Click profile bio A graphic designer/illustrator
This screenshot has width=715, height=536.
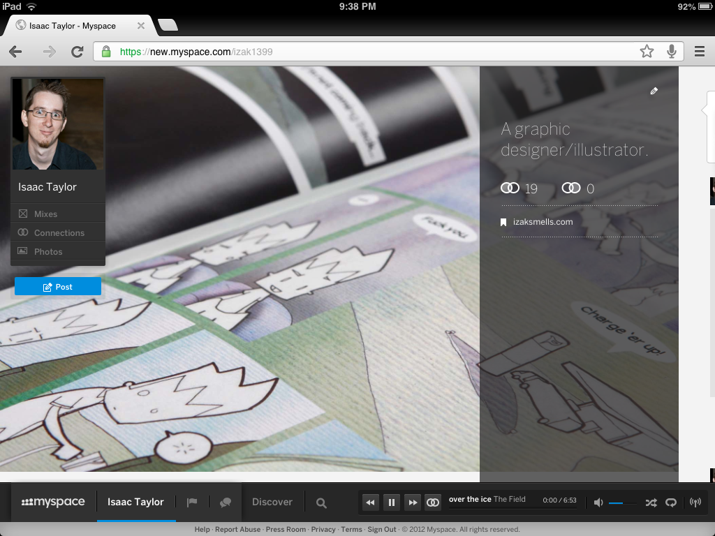tap(574, 140)
